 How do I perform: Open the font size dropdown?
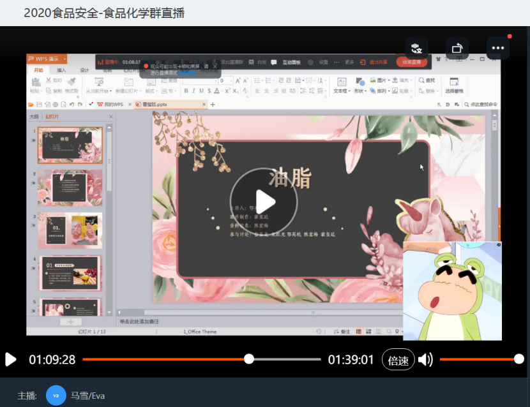[231, 81]
